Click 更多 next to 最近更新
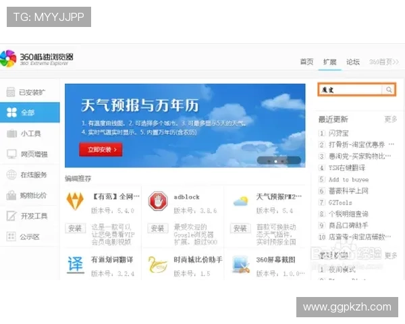The image size is (405, 324). click(x=391, y=119)
